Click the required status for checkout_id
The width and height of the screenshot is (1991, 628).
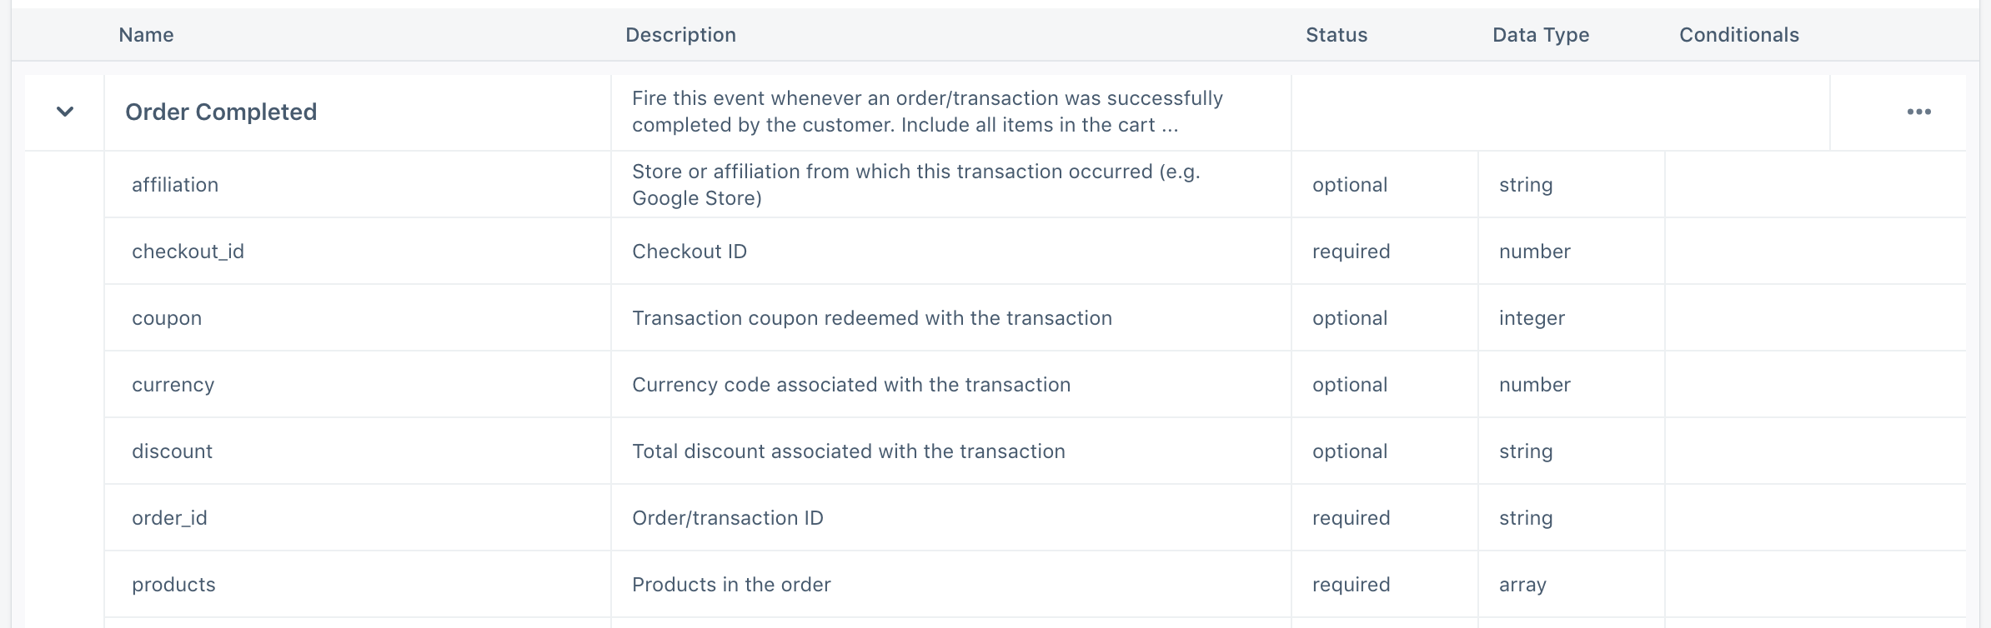[1352, 251]
